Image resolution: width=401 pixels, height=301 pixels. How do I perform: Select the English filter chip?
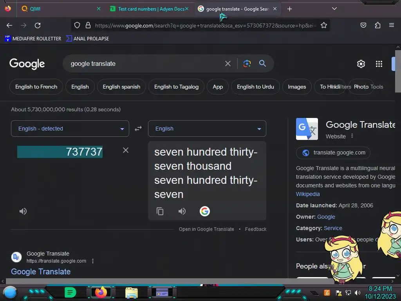[x=80, y=87]
